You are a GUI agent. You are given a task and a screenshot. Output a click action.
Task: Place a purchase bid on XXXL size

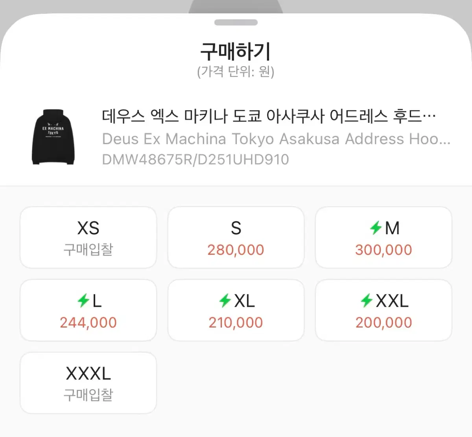(88, 383)
